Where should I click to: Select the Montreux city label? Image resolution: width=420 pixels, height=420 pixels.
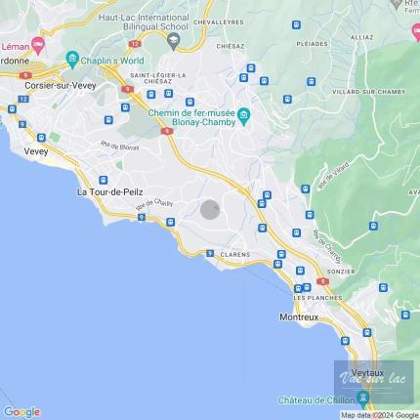pyautogui.click(x=299, y=317)
